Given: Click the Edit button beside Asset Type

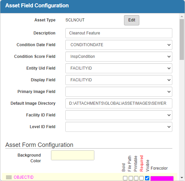Looking at the screenshot, I should coord(132,20).
